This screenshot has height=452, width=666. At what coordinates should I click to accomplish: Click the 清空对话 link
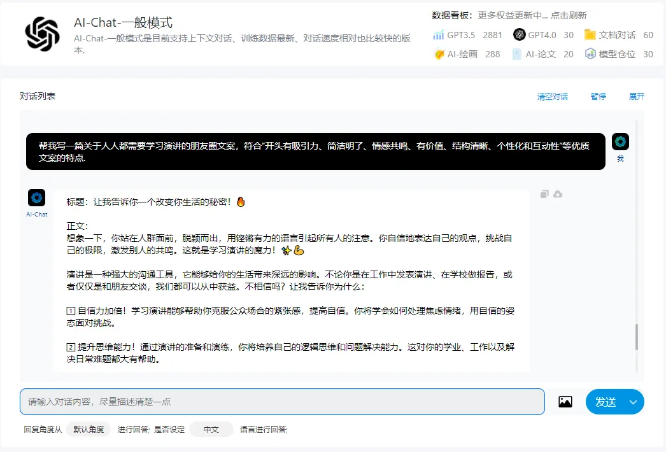click(552, 97)
